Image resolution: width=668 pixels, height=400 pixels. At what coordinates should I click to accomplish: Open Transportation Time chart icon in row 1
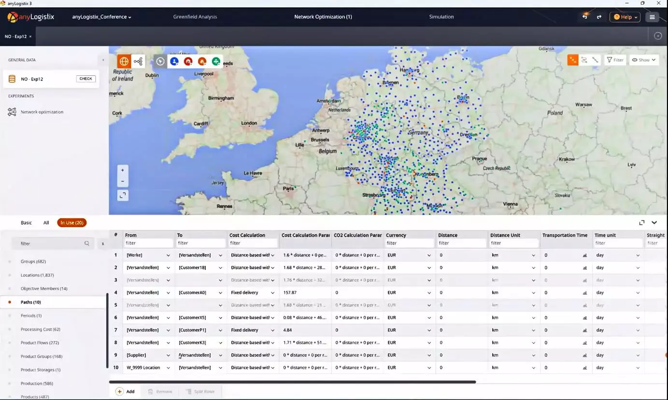(585, 255)
